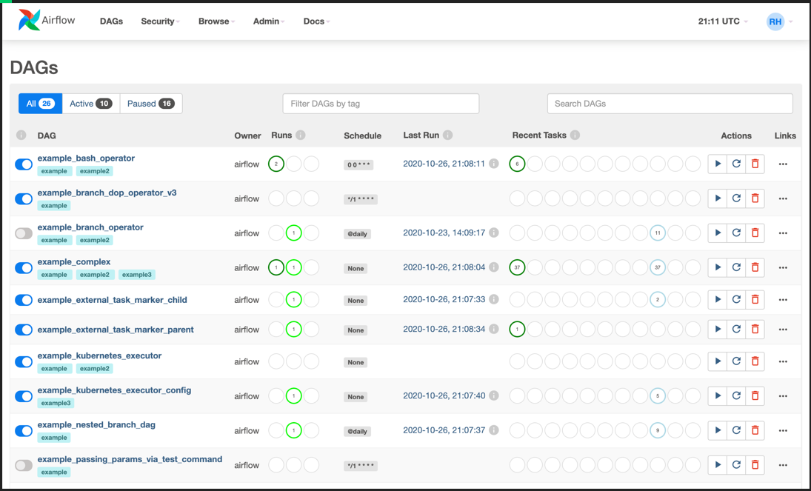Show the Active DAGs tab
Viewport: 811px width, 491px height.
(90, 104)
